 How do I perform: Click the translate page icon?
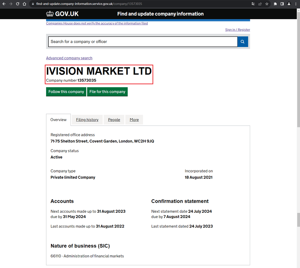(253, 4)
